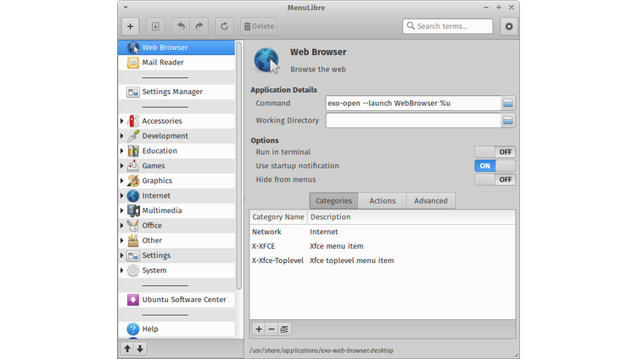Expand the Accessories category
Screen dimensions: 638x359
tap(122, 121)
